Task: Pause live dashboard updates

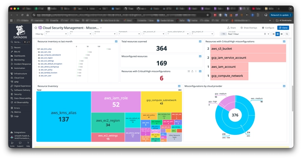Action: (277, 34)
